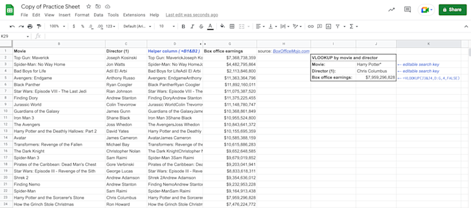The height and width of the screenshot is (208, 471).
Task: Insert a link via toolbar icon
Action: coord(310,26)
